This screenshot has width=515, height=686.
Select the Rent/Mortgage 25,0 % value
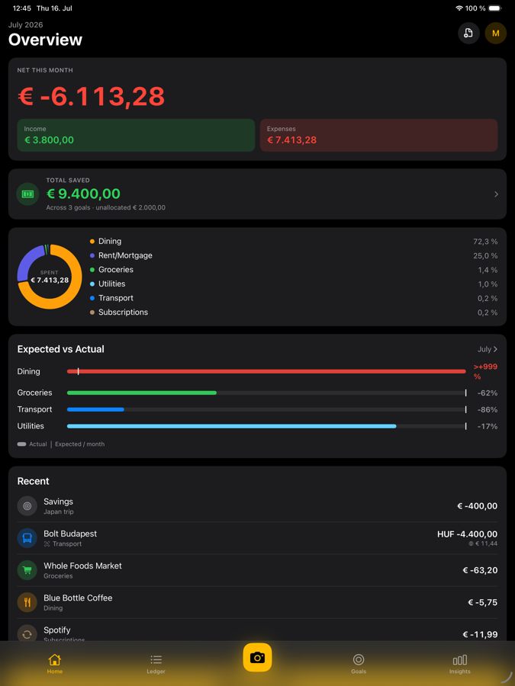tap(484, 255)
